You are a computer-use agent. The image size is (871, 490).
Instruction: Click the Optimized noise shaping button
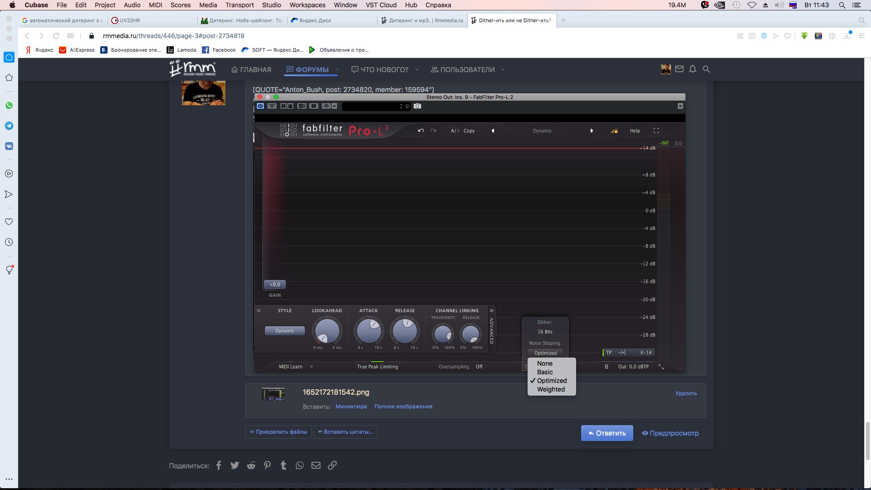(x=545, y=353)
